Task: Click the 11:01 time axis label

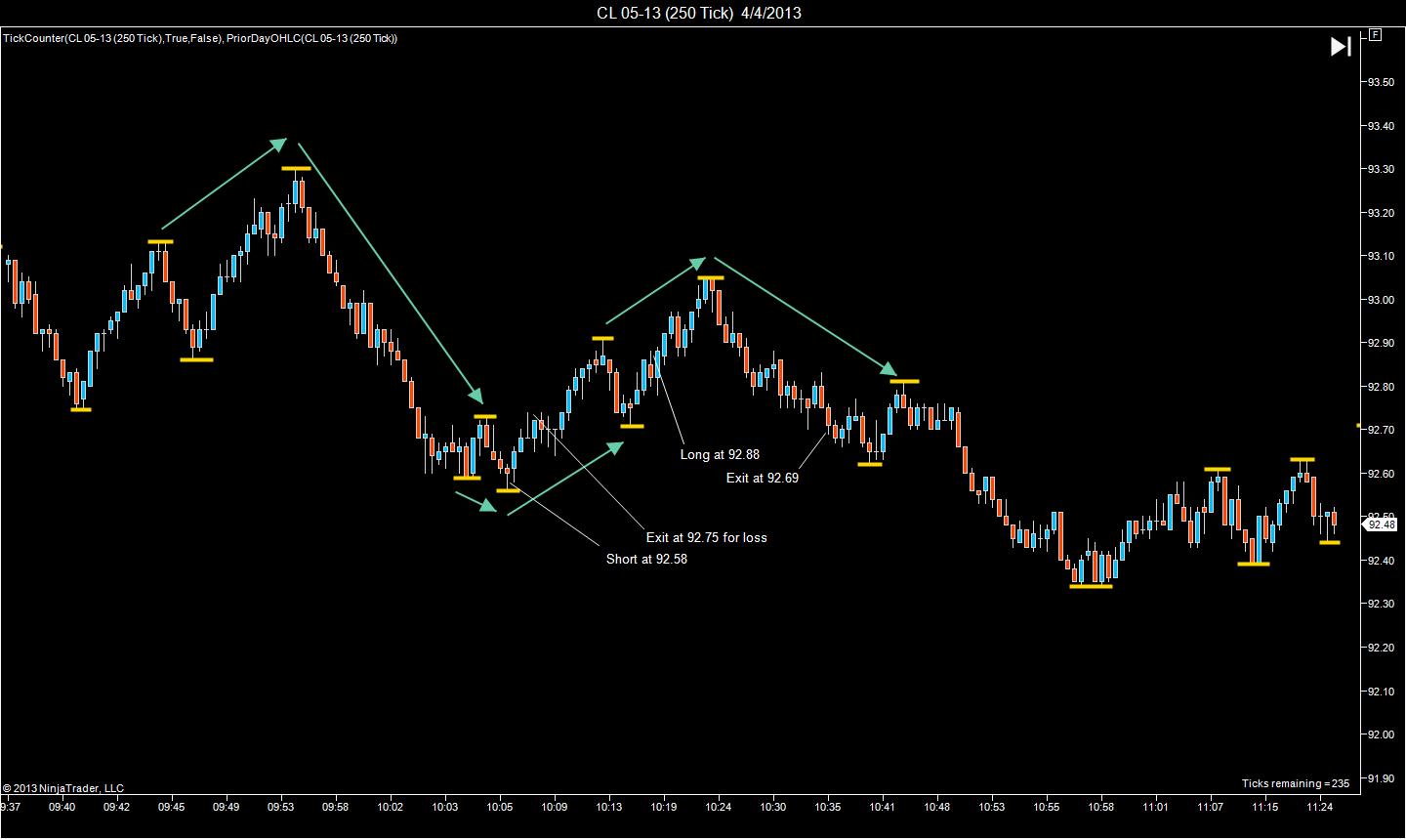Action: [1156, 808]
